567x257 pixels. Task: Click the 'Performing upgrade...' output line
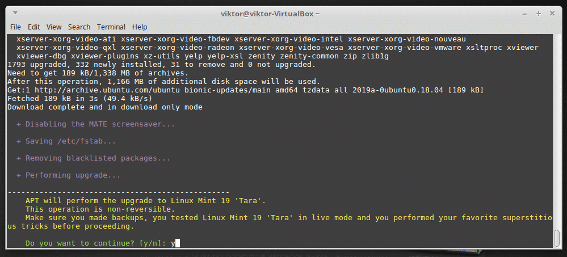pyautogui.click(x=73, y=175)
